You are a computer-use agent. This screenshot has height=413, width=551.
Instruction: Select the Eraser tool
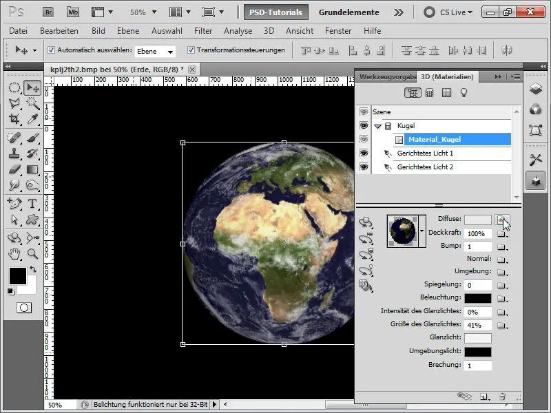[14, 169]
